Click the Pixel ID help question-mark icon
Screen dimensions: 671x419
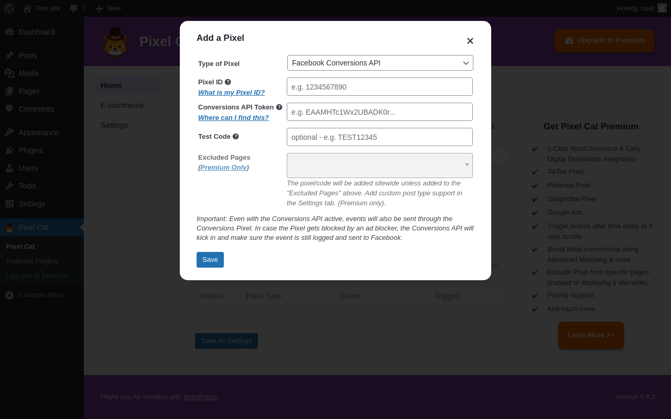tap(228, 82)
